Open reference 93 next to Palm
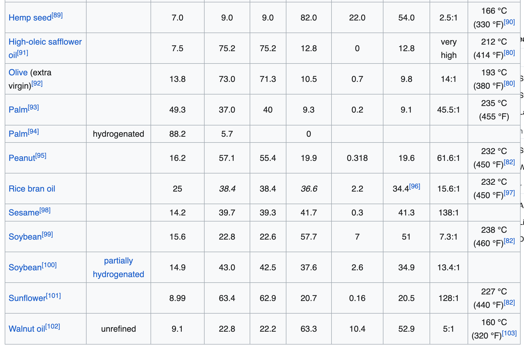This screenshot has height=349, width=524. pyautogui.click(x=33, y=108)
